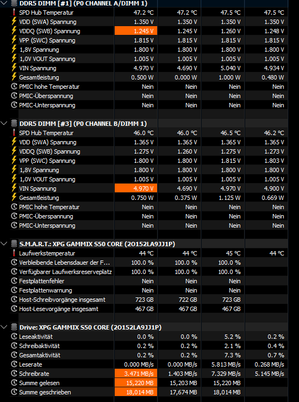Click clock icon next to Summe geschrieben
The width and height of the screenshot is (299, 402).
pyautogui.click(x=14, y=392)
